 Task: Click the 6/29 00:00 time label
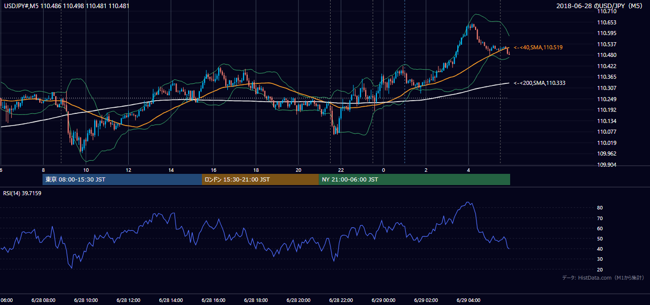(x=383, y=300)
